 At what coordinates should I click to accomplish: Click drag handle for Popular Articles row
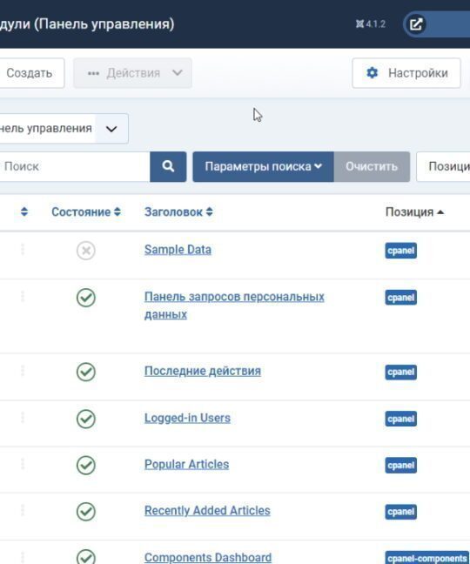[x=23, y=464]
